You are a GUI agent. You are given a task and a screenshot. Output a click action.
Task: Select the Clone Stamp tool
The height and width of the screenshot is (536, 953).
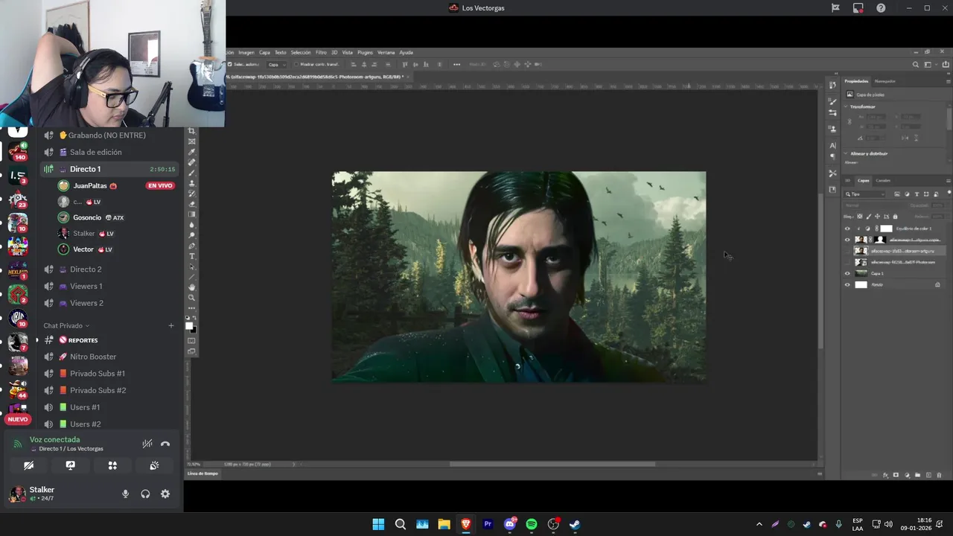click(191, 183)
